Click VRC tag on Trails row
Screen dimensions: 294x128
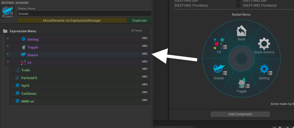pos(145,69)
